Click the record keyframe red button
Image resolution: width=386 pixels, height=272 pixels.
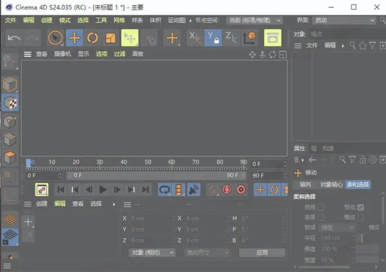click(x=226, y=189)
